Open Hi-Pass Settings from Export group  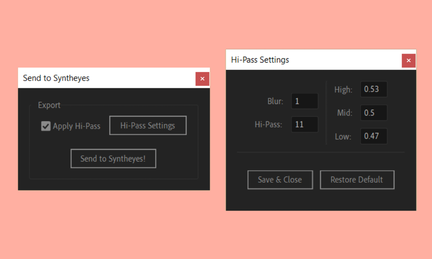148,126
